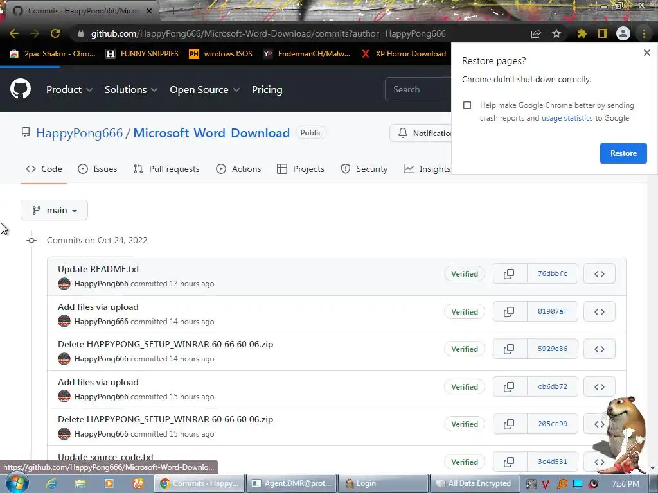Click the Notifications button
658x493 pixels.
pyautogui.click(x=421, y=133)
